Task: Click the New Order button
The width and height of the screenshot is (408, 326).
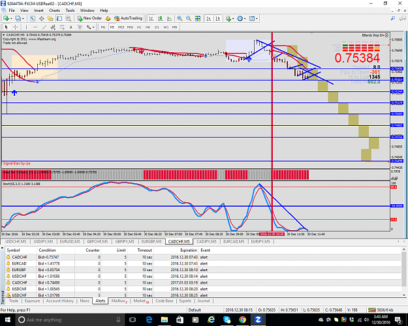Action: click(x=89, y=18)
